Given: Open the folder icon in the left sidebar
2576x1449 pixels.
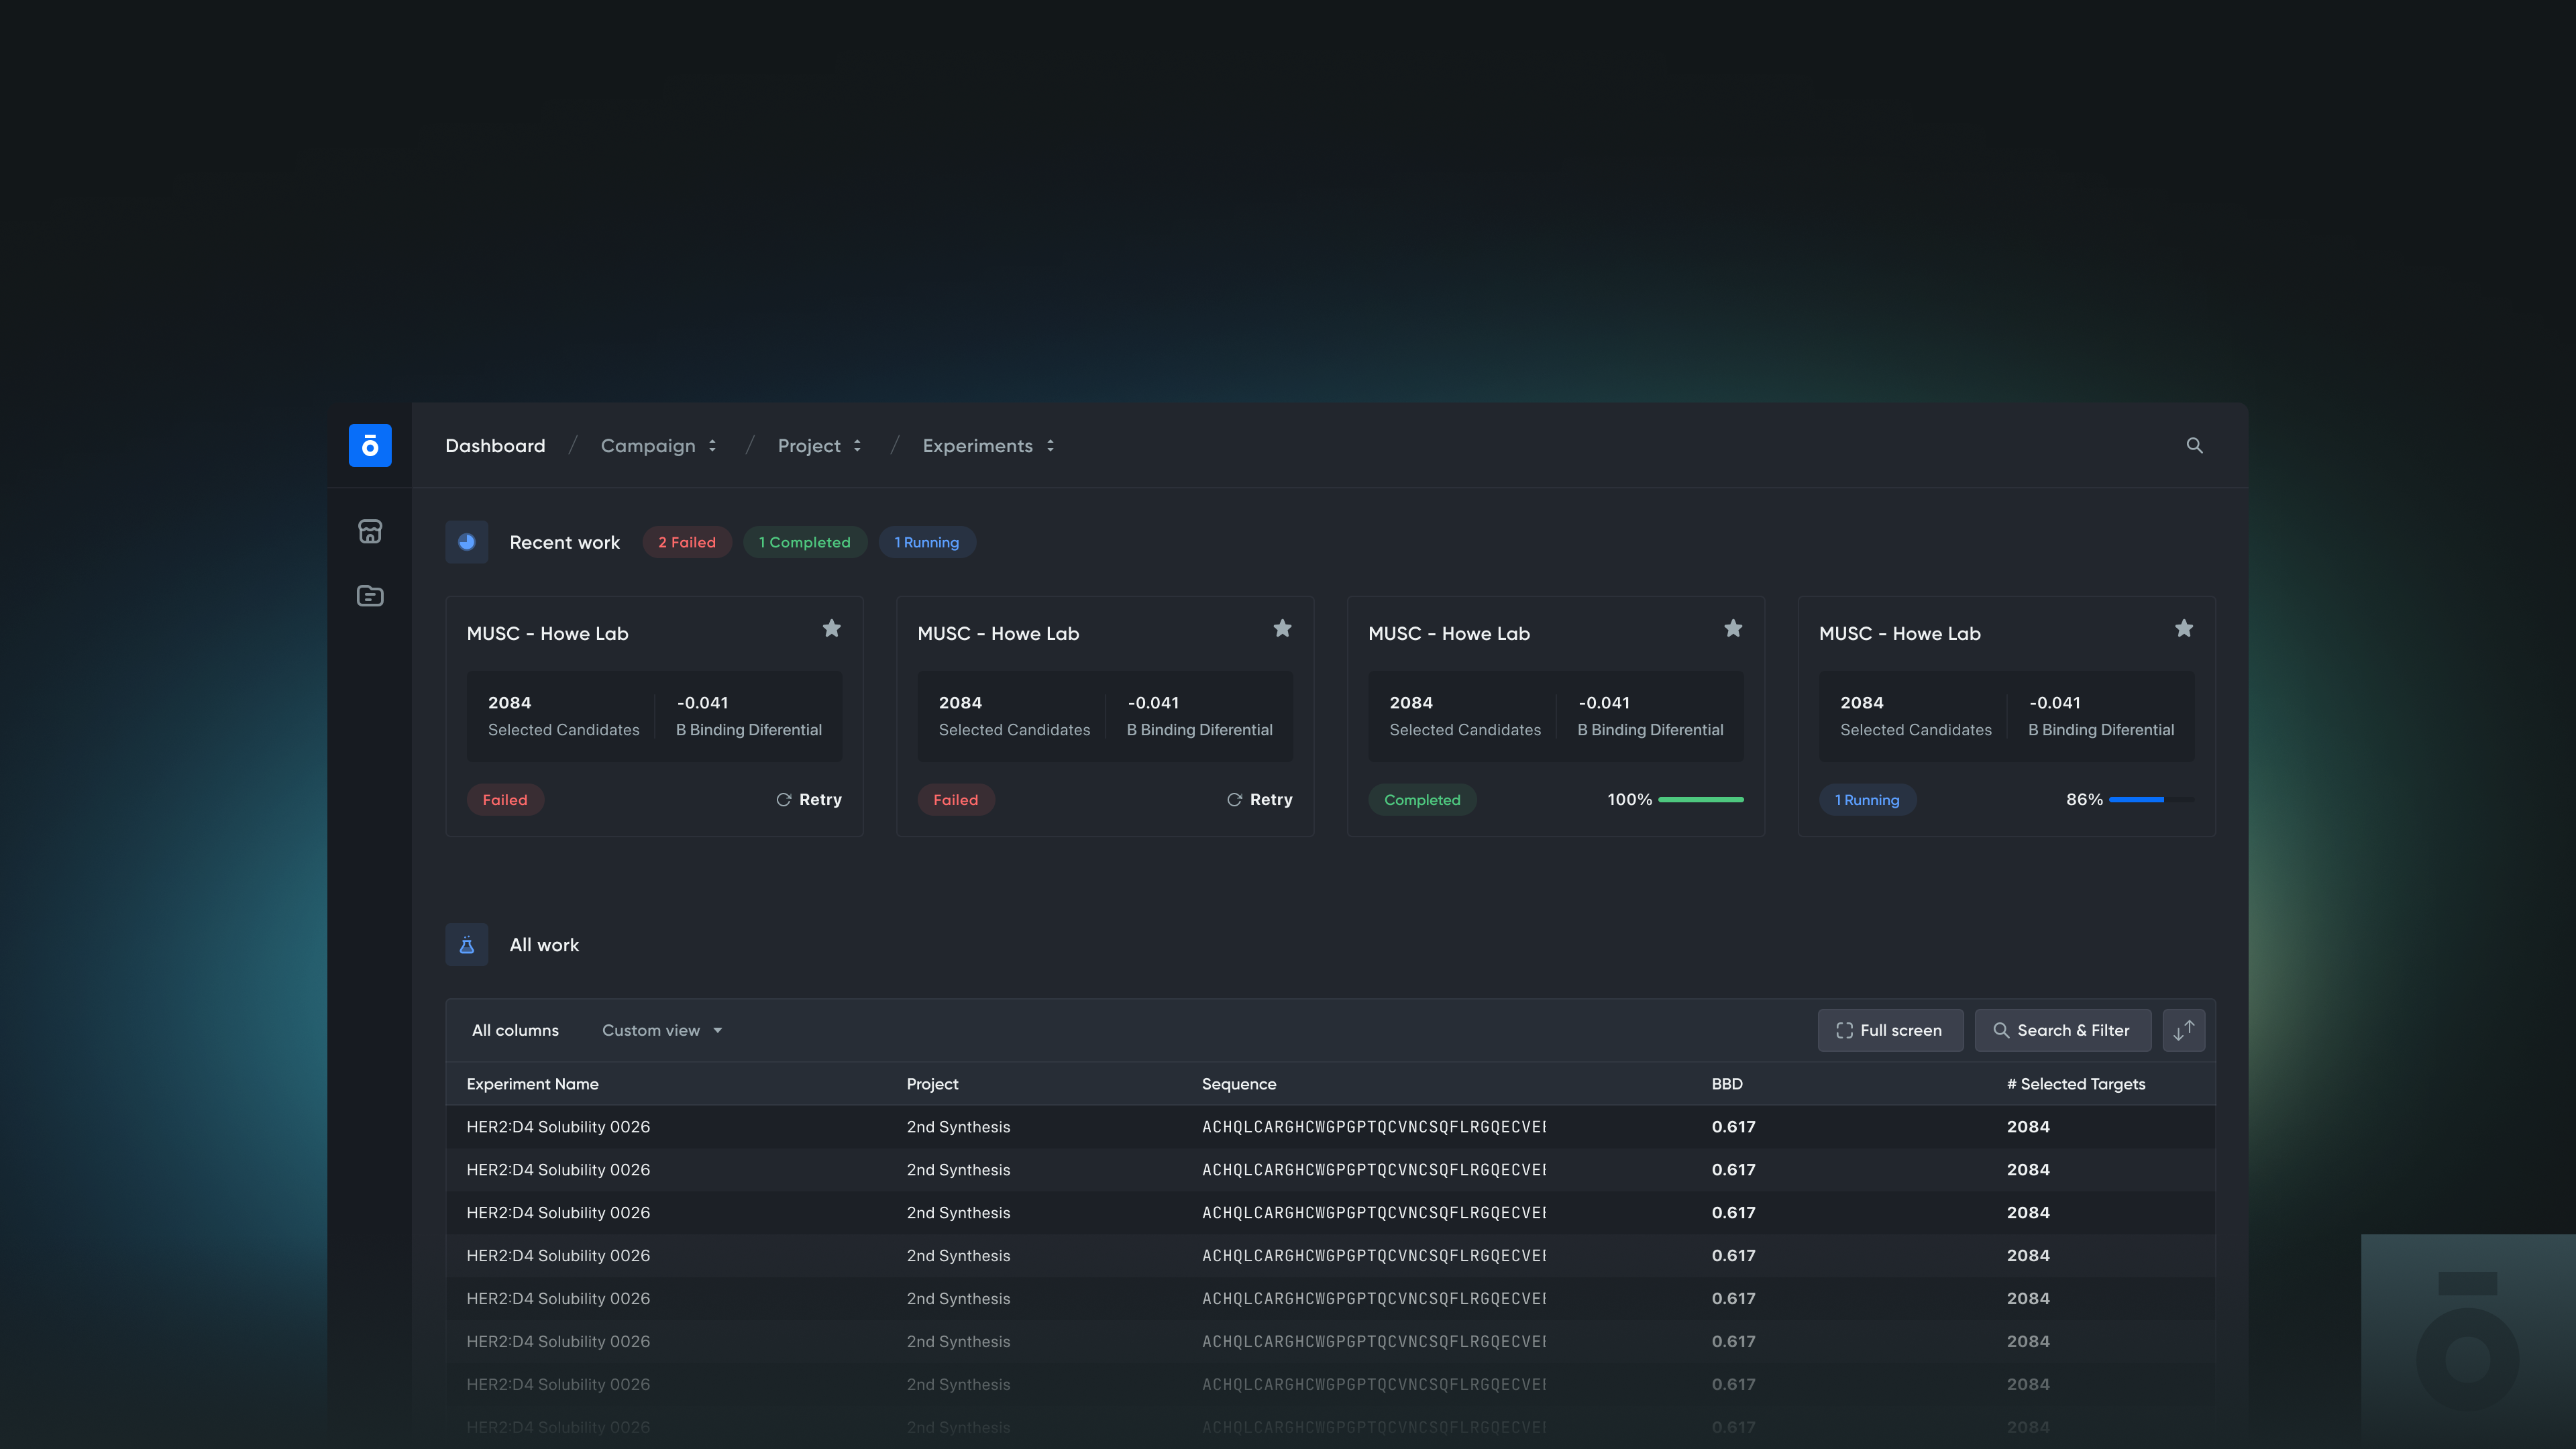Looking at the screenshot, I should [x=370, y=595].
